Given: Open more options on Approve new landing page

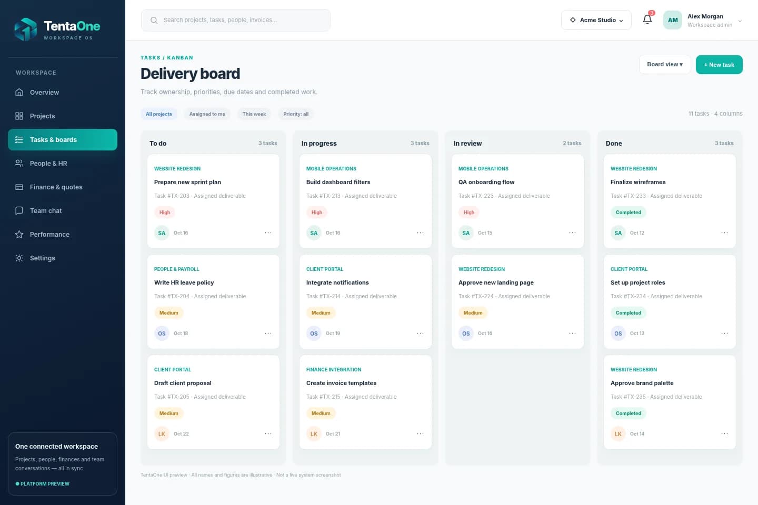Looking at the screenshot, I should click(572, 333).
